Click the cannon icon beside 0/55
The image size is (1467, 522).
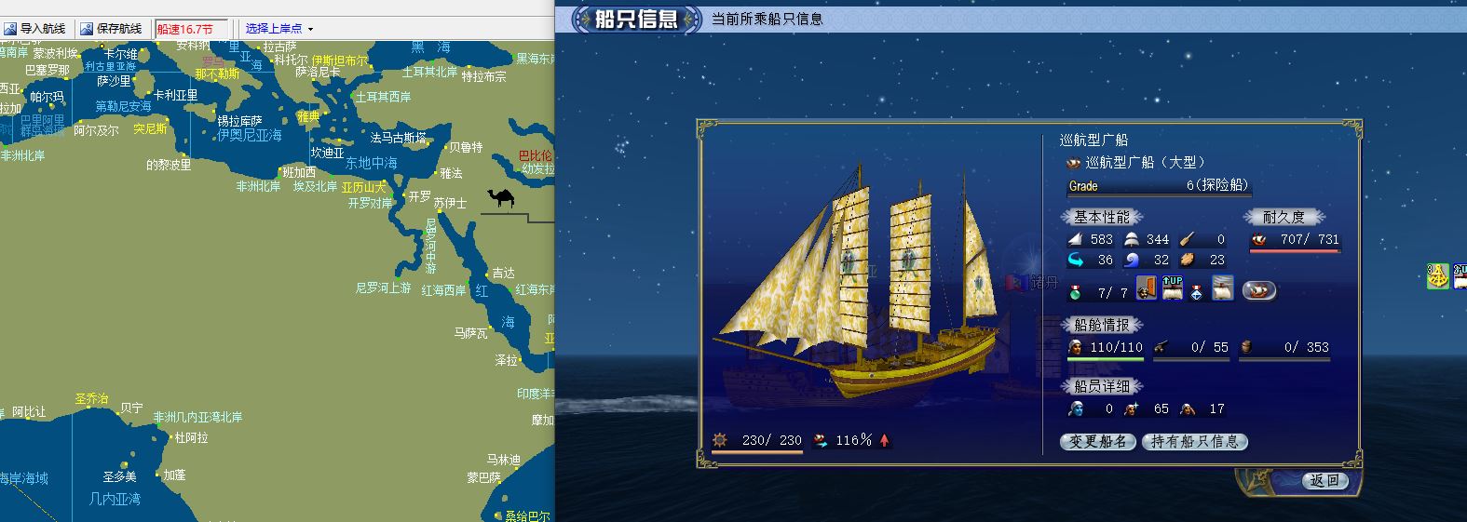(1161, 347)
